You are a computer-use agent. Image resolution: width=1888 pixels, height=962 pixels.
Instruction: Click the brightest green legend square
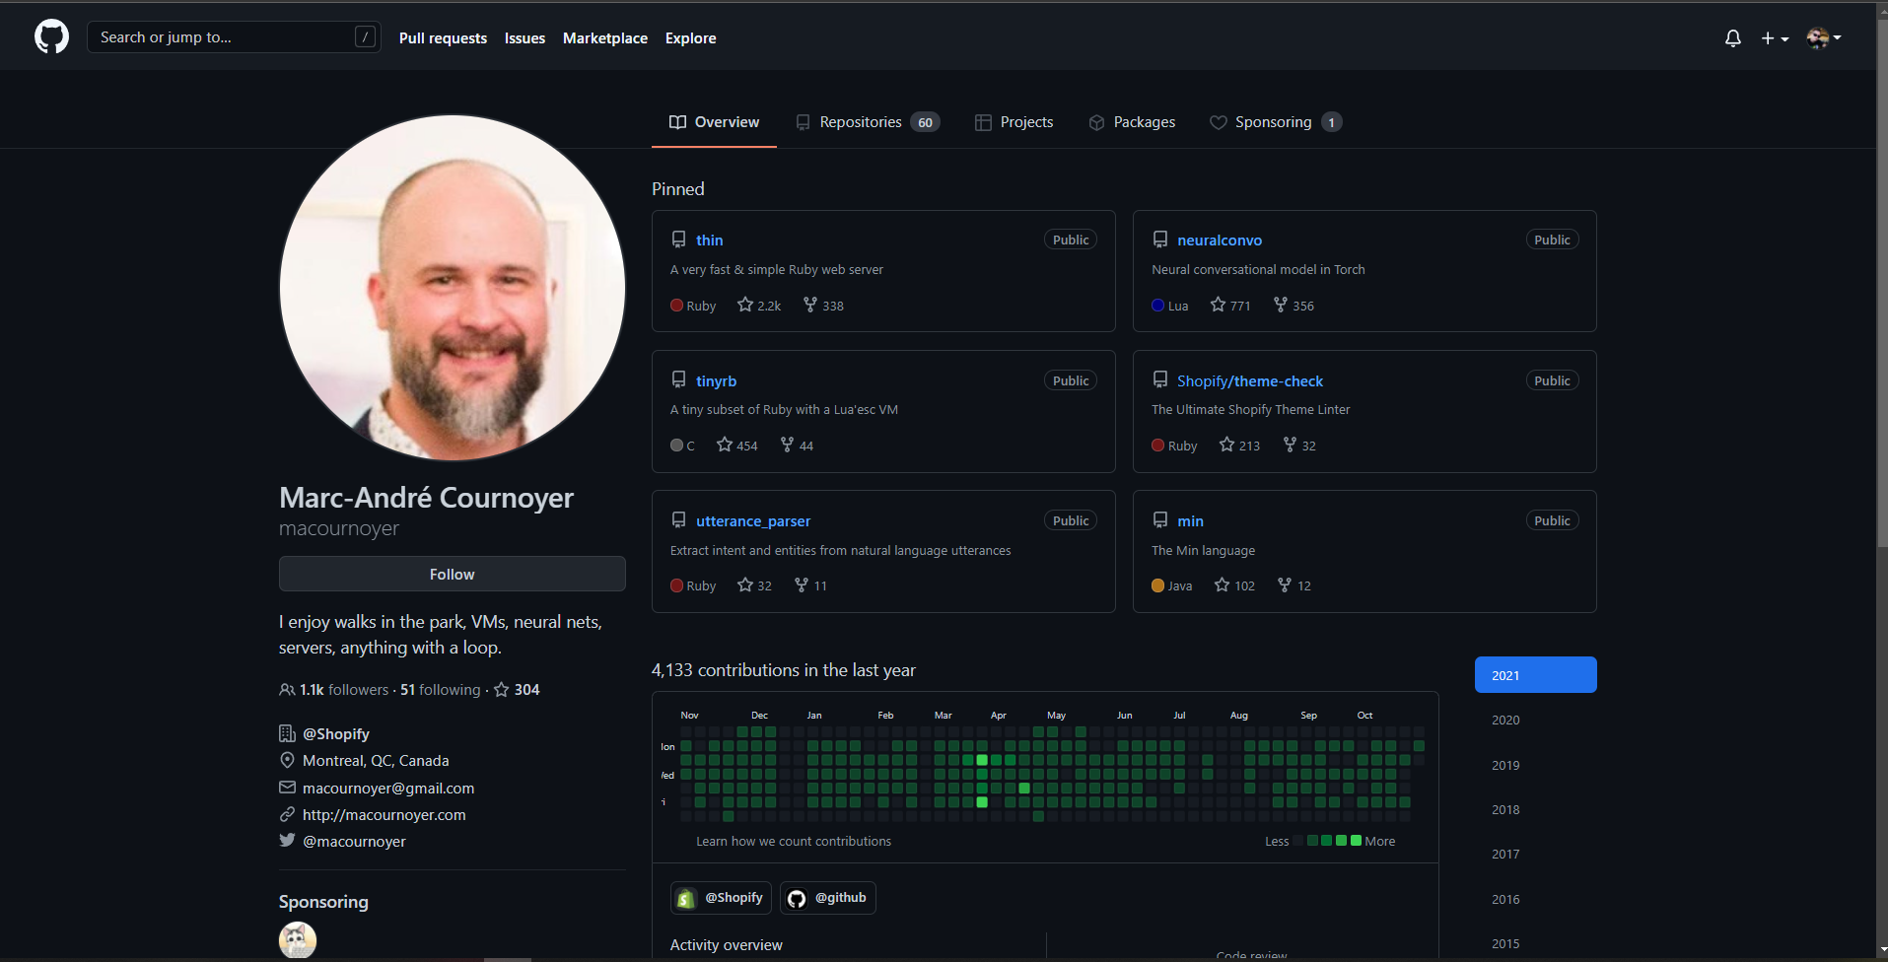1356,841
